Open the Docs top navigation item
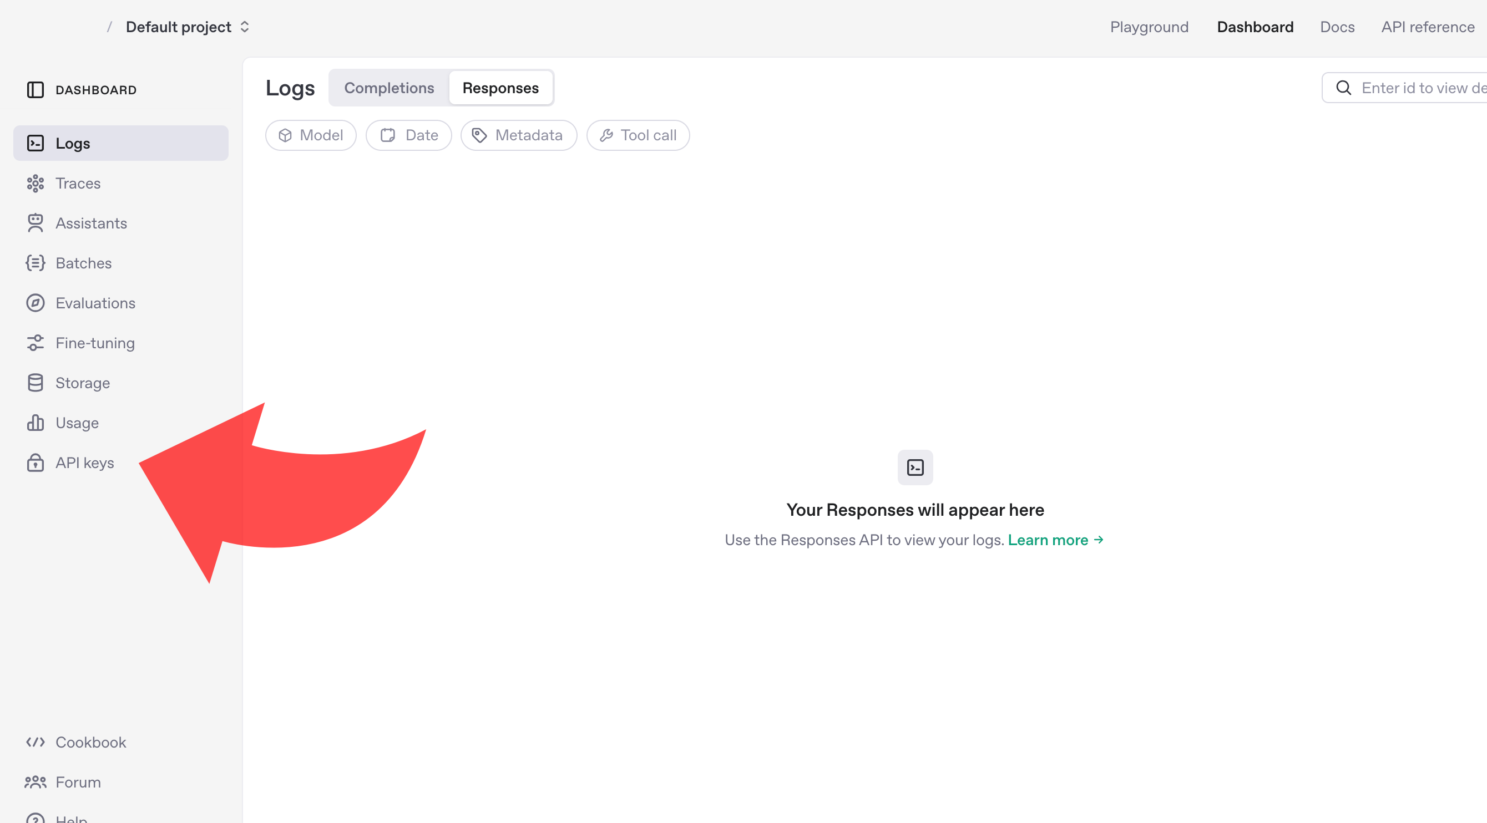Screen dimensions: 1487x823 1336,27
